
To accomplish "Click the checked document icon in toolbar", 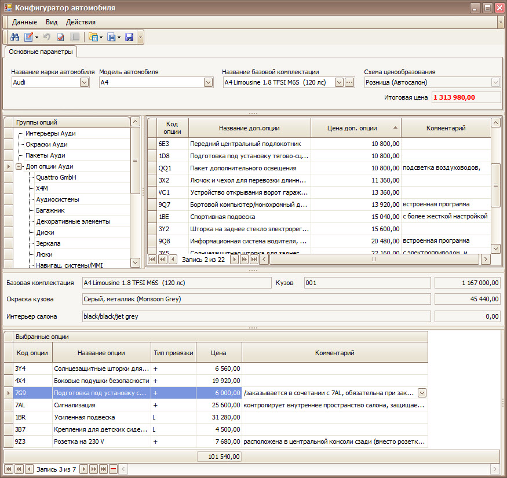I will pyautogui.click(x=60, y=37).
